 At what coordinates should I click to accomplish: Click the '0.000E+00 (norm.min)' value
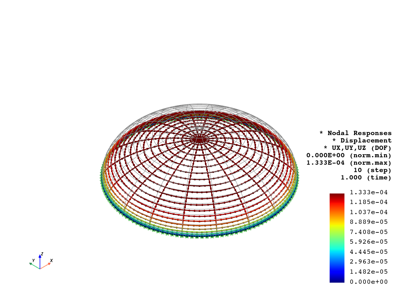(x=349, y=155)
